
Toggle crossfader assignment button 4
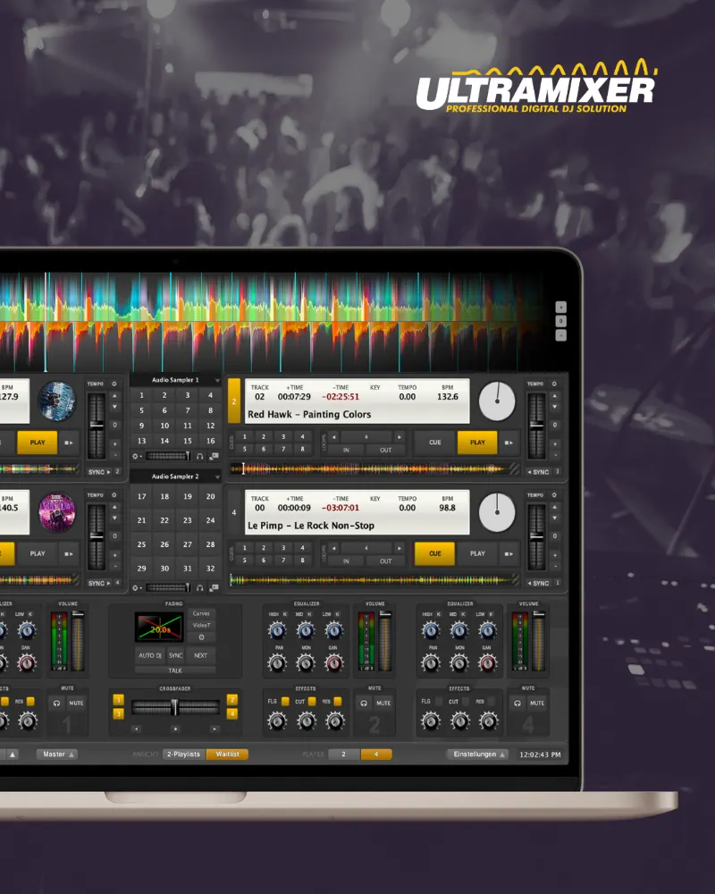tap(232, 713)
